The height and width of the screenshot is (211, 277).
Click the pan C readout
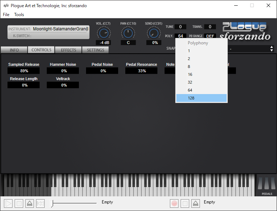point(128,43)
